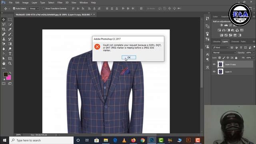Screen dimensions: 256x144
Task: Open the Fill value dropdown
Action: [x=254, y=58]
